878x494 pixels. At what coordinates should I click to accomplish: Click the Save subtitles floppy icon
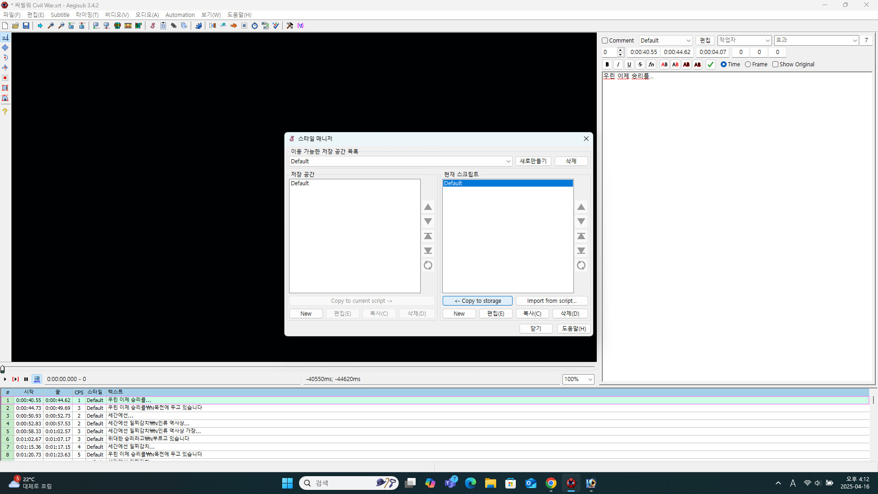[26, 26]
